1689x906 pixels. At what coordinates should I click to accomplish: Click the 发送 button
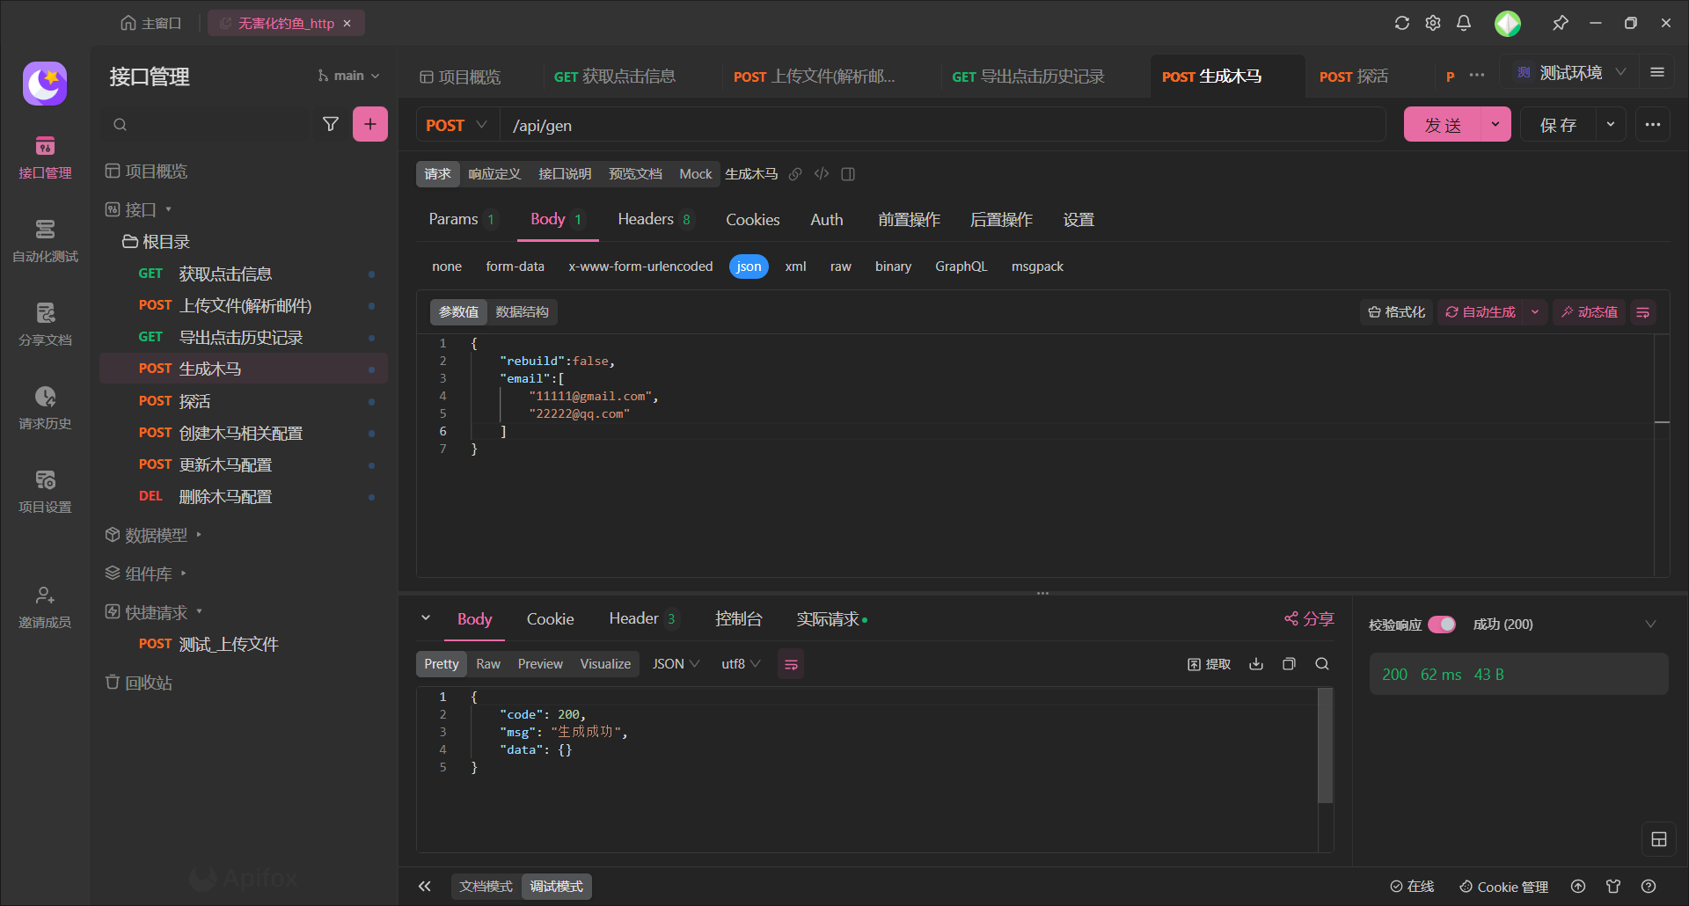click(1443, 125)
